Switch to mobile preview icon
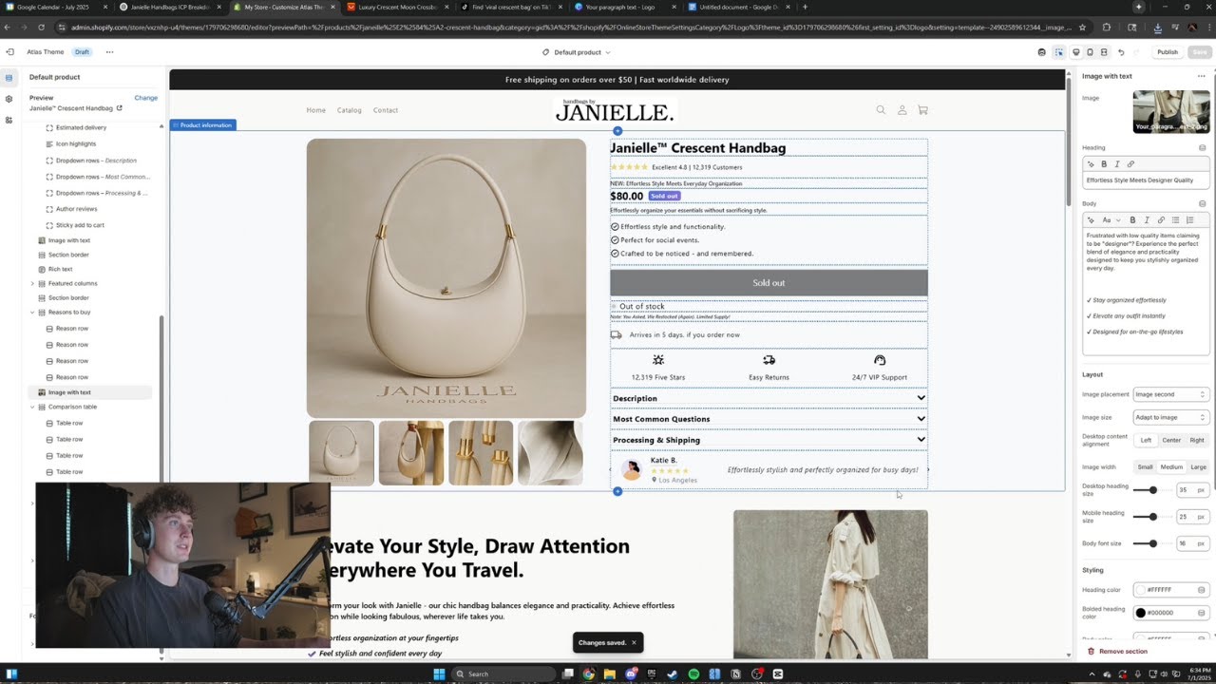The image size is (1216, 684). [x=1090, y=52]
